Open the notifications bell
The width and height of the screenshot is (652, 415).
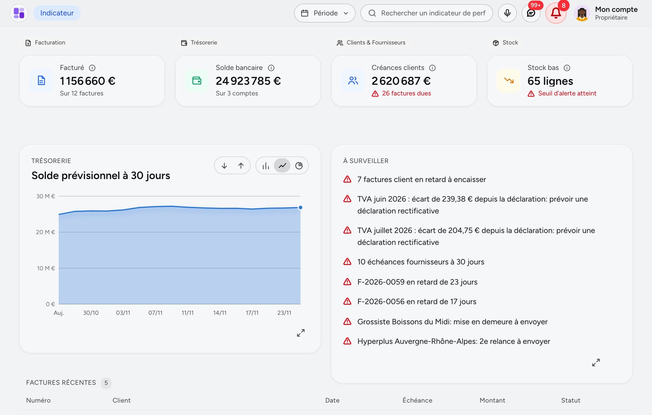tap(556, 13)
